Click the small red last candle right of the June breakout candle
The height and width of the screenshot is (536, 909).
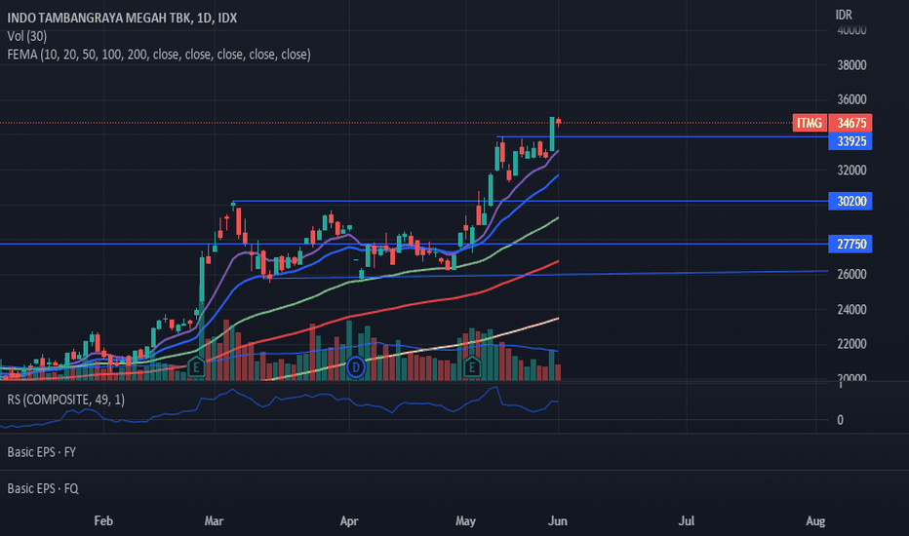pos(558,122)
